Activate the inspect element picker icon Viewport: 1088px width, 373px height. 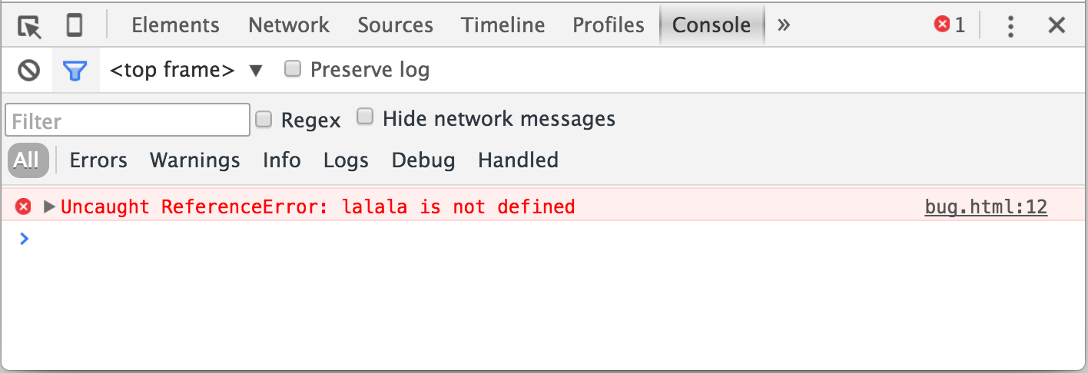[29, 26]
